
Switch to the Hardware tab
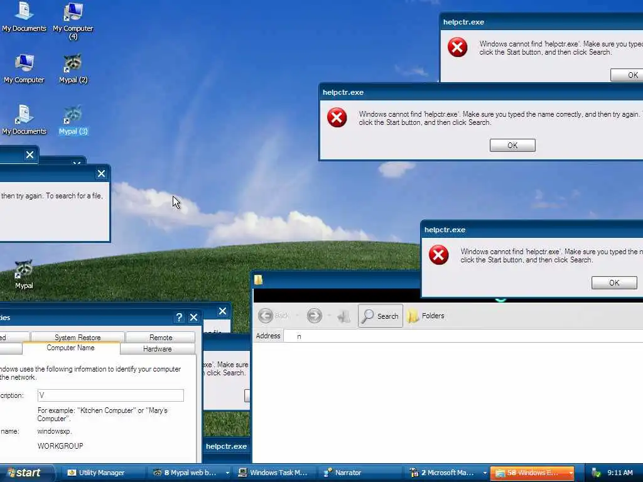[158, 349]
